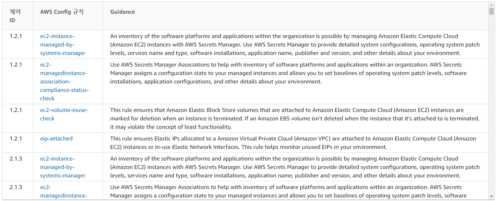Open the eip-attached rule link
Image resolution: width=497 pixels, height=201 pixels.
pyautogui.click(x=56, y=139)
